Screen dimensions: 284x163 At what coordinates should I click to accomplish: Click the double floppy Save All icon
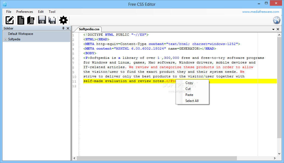52,20
